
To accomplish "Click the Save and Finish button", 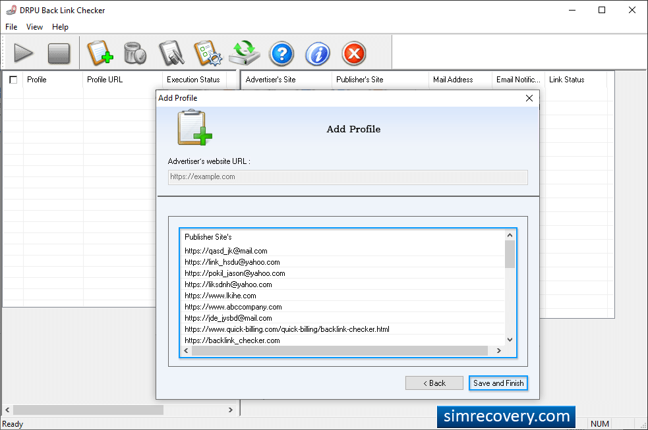I will click(x=498, y=383).
